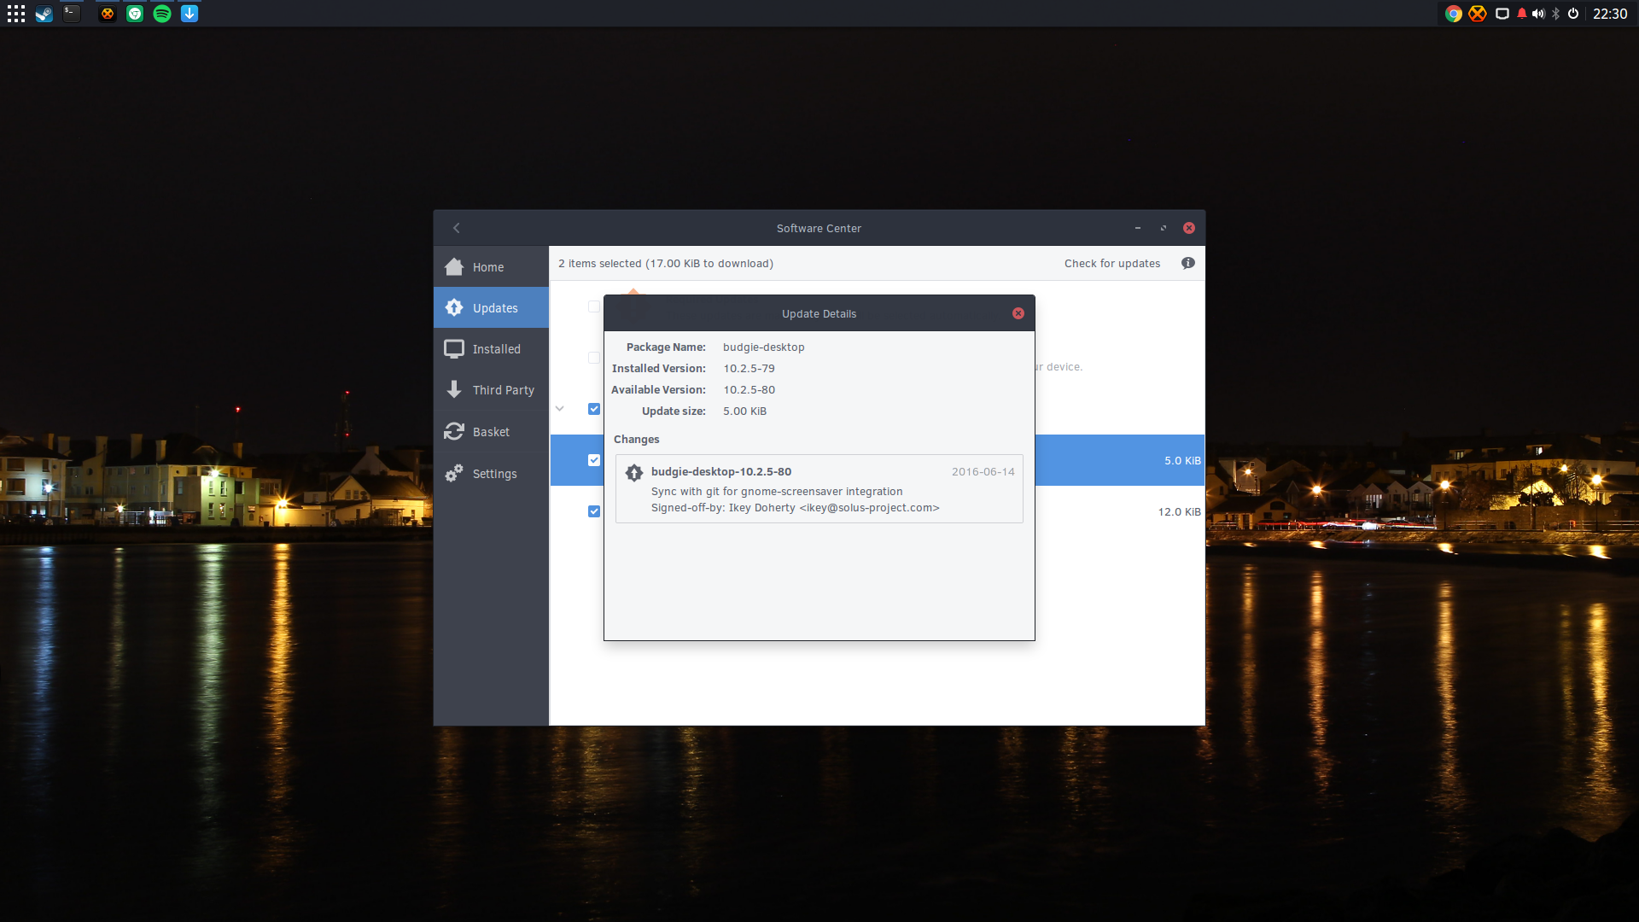Click the orange hexagon tray icon

1478,14
